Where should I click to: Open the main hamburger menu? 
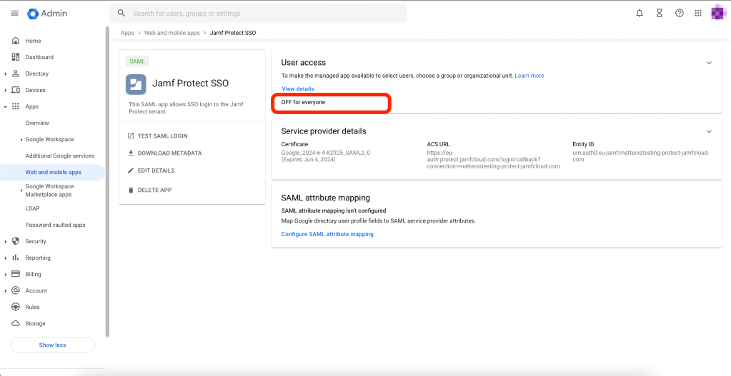(14, 14)
